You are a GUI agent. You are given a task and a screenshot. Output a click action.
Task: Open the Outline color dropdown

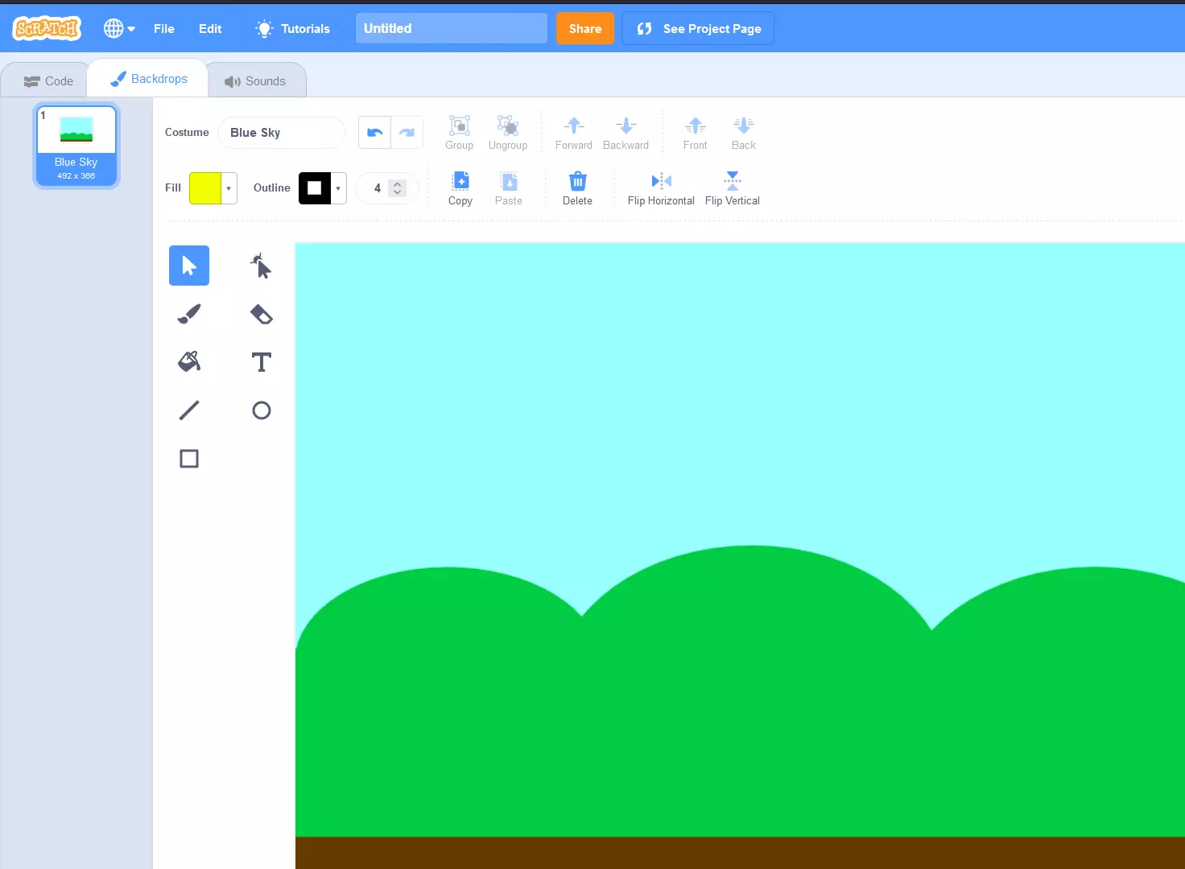point(337,187)
